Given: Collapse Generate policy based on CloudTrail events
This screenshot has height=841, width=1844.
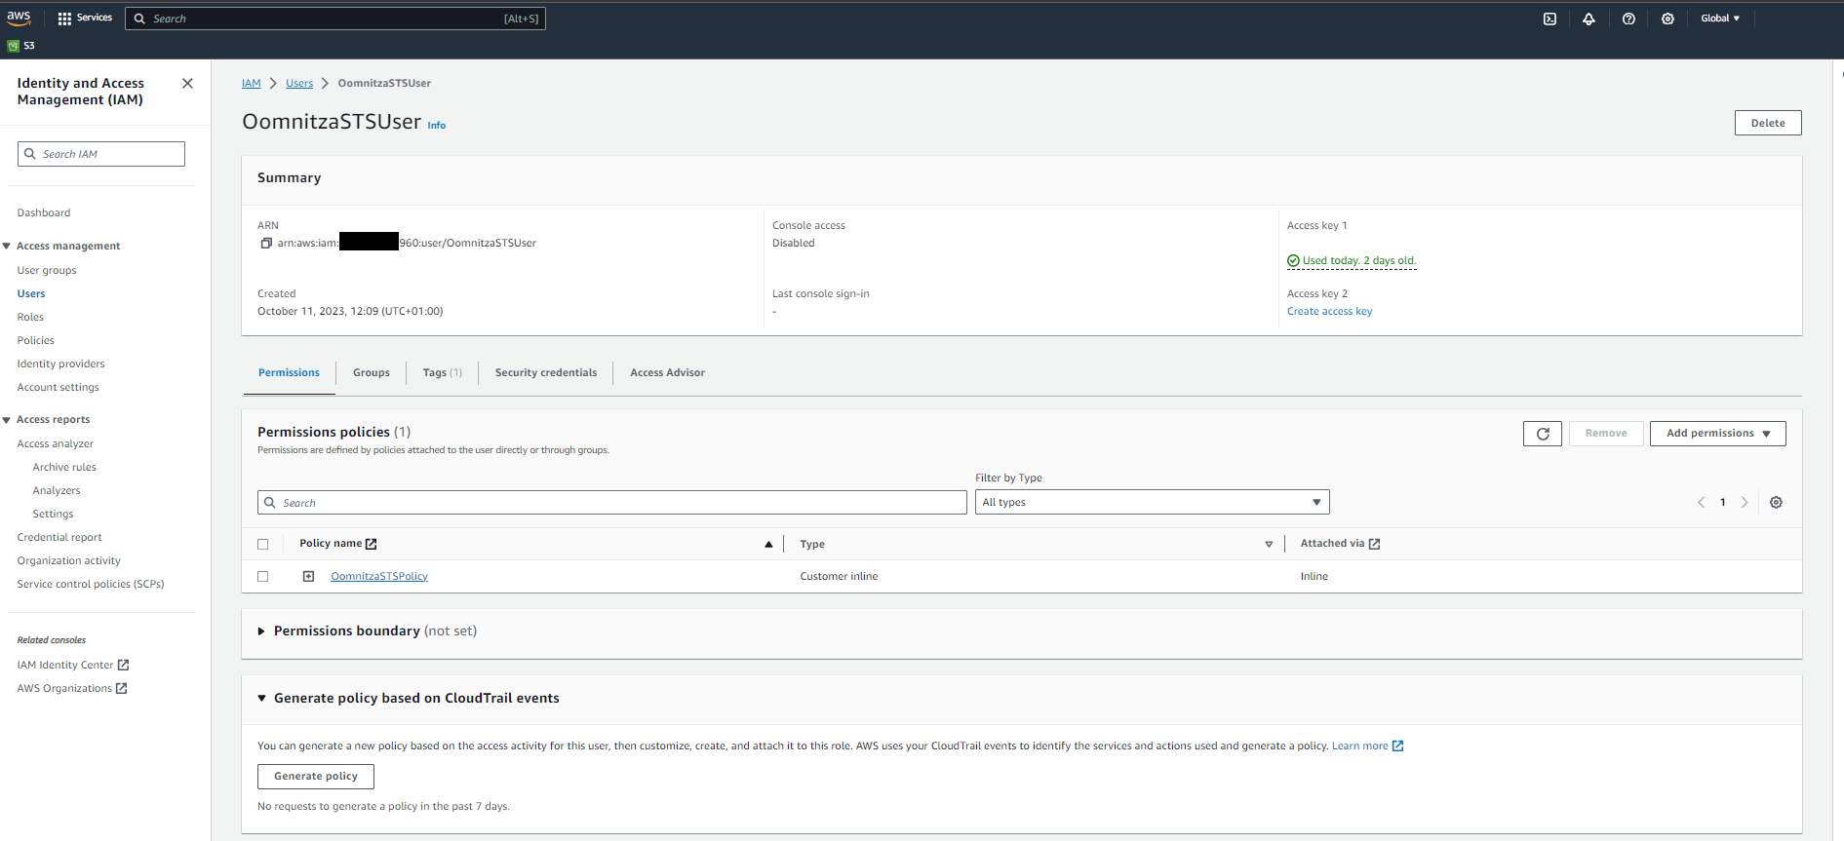Looking at the screenshot, I should coord(261,699).
